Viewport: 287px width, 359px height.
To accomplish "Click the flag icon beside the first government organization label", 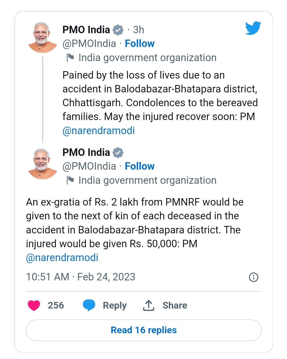I will tap(70, 57).
